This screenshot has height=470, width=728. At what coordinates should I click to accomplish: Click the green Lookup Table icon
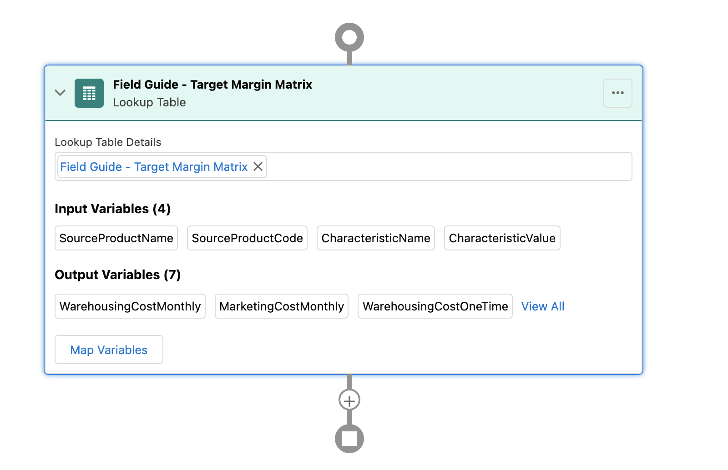tap(89, 93)
